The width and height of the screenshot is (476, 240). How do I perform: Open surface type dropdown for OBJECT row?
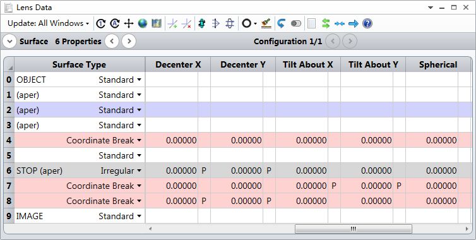pos(139,80)
